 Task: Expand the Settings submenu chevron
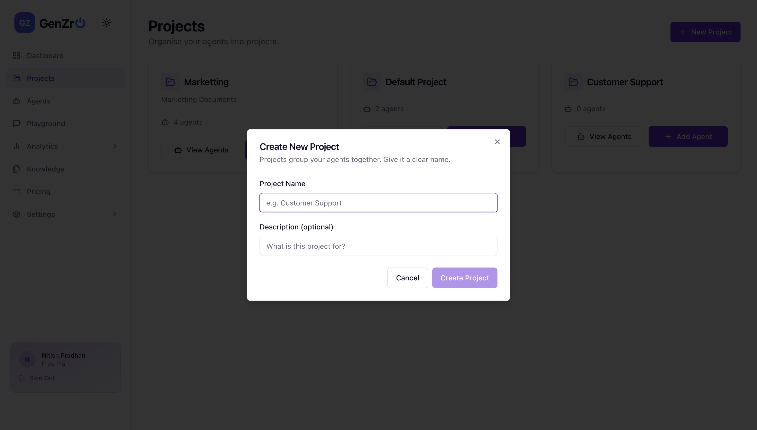pyautogui.click(x=115, y=214)
